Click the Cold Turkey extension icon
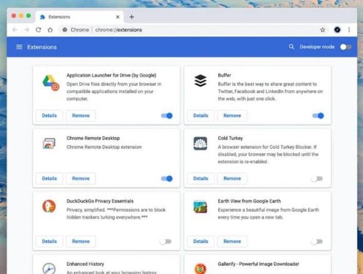Viewport: 363px width, 274px height. coord(200,143)
